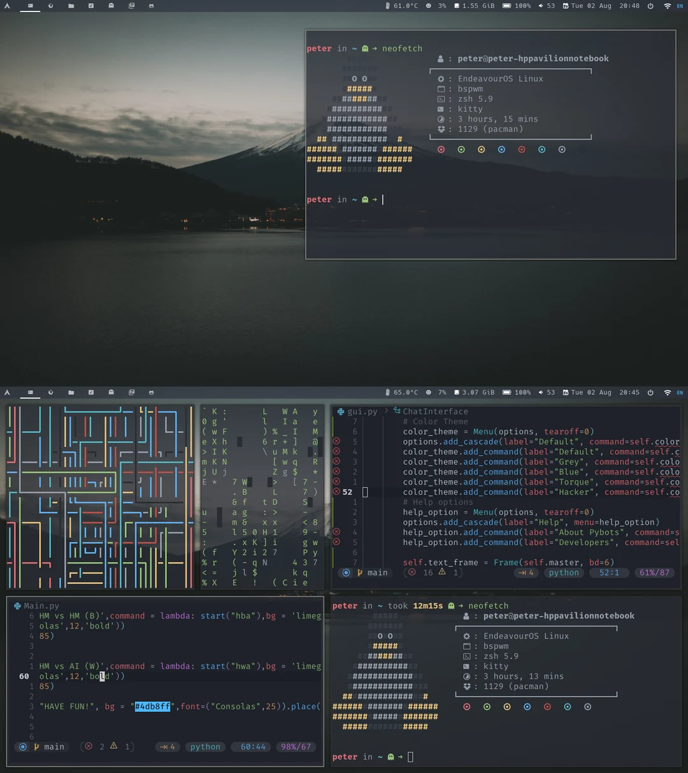
Task: Click the power icon in the system tray
Action: click(x=650, y=6)
